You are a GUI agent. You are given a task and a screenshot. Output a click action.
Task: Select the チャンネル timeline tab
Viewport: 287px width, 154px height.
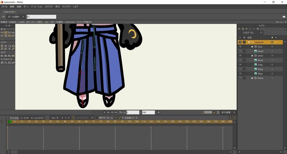coord(14,118)
